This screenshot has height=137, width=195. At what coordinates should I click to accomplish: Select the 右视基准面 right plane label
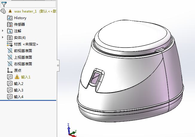[x=23, y=64]
